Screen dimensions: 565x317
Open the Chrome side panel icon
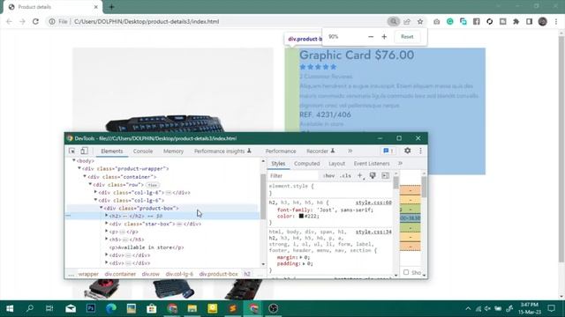[x=530, y=21]
